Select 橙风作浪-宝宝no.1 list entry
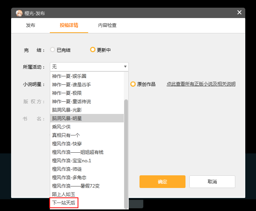The image size is (256, 211). pyautogui.click(x=71, y=160)
